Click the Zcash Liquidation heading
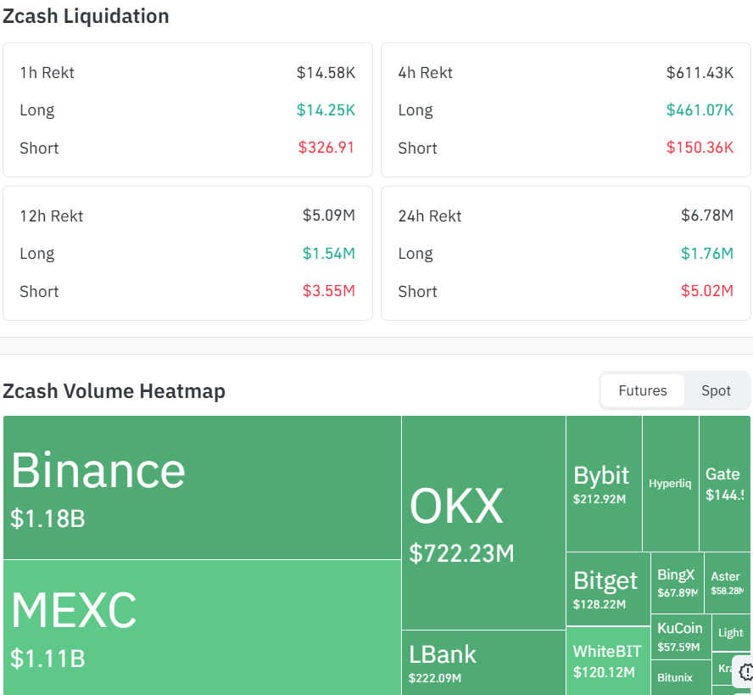Viewport: 753px width, 695px height. pos(86,16)
